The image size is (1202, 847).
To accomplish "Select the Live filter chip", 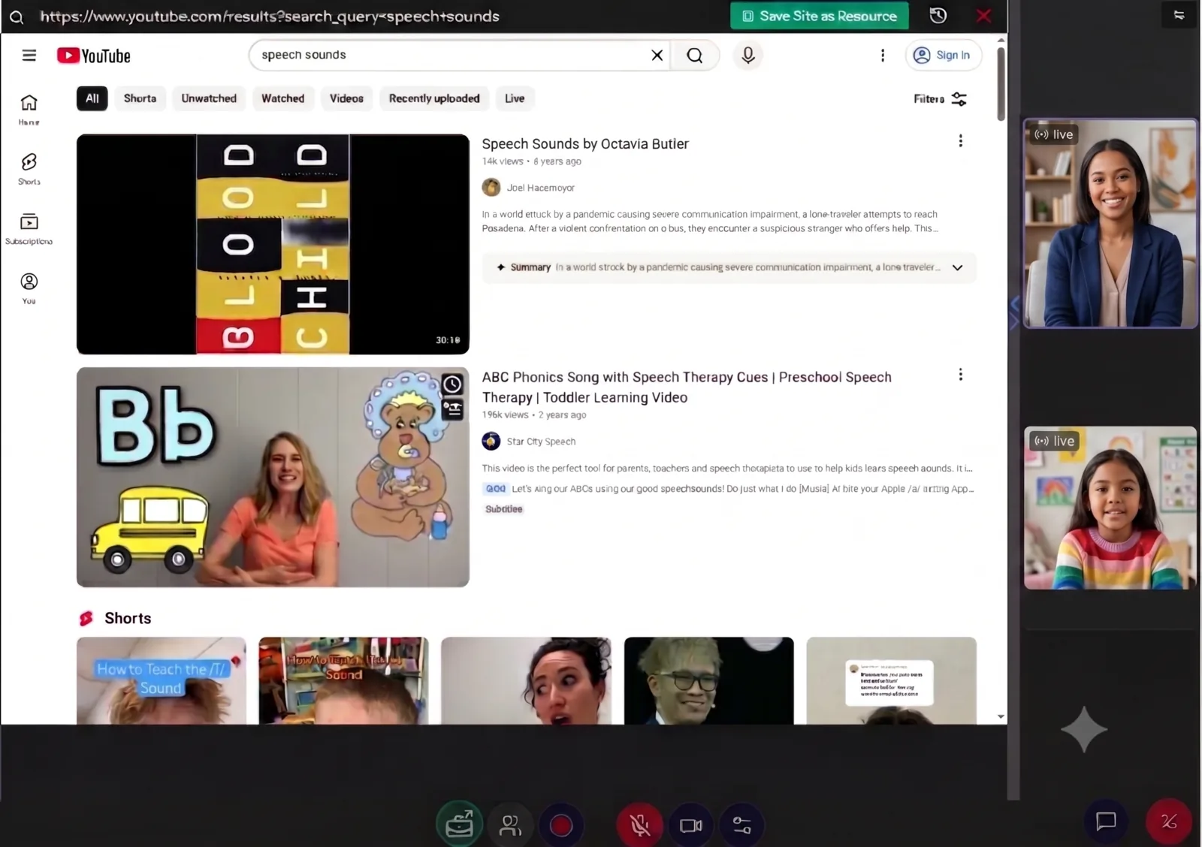I will click(x=515, y=98).
